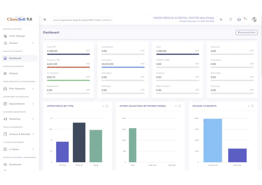The image size is (262, 185).
Task: Toggle dark mode moon icon
Action: 221,20
